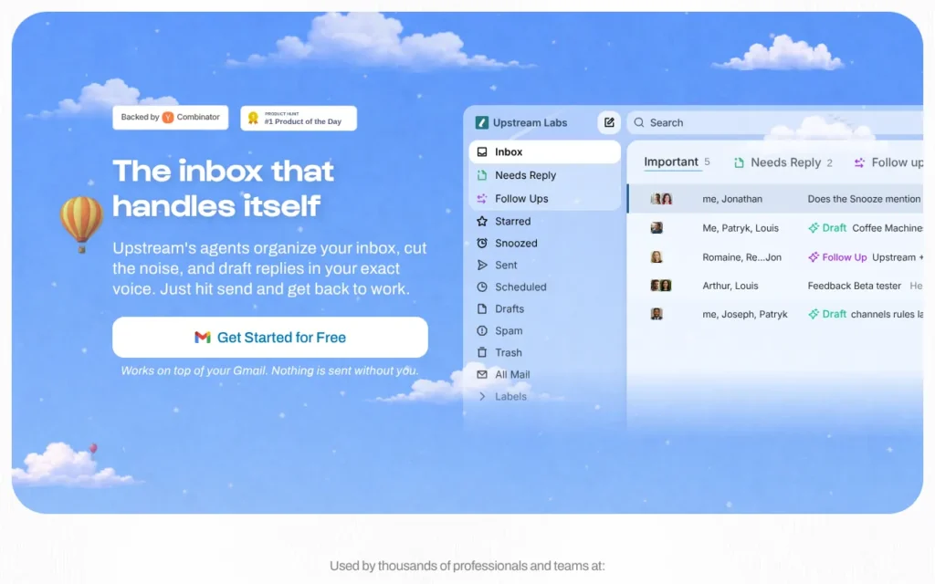The width and height of the screenshot is (935, 584).
Task: Click the Upstream Labs logo icon
Action: click(481, 123)
